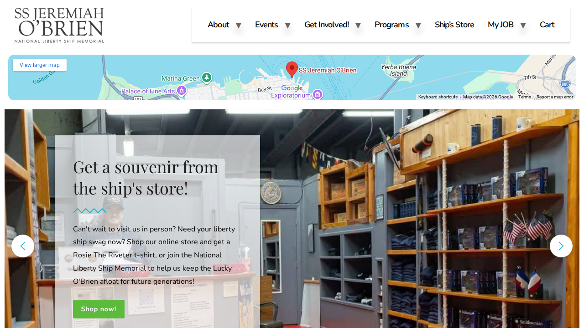Expand the Programs dropdown arrow
The width and height of the screenshot is (584, 328).
click(418, 26)
